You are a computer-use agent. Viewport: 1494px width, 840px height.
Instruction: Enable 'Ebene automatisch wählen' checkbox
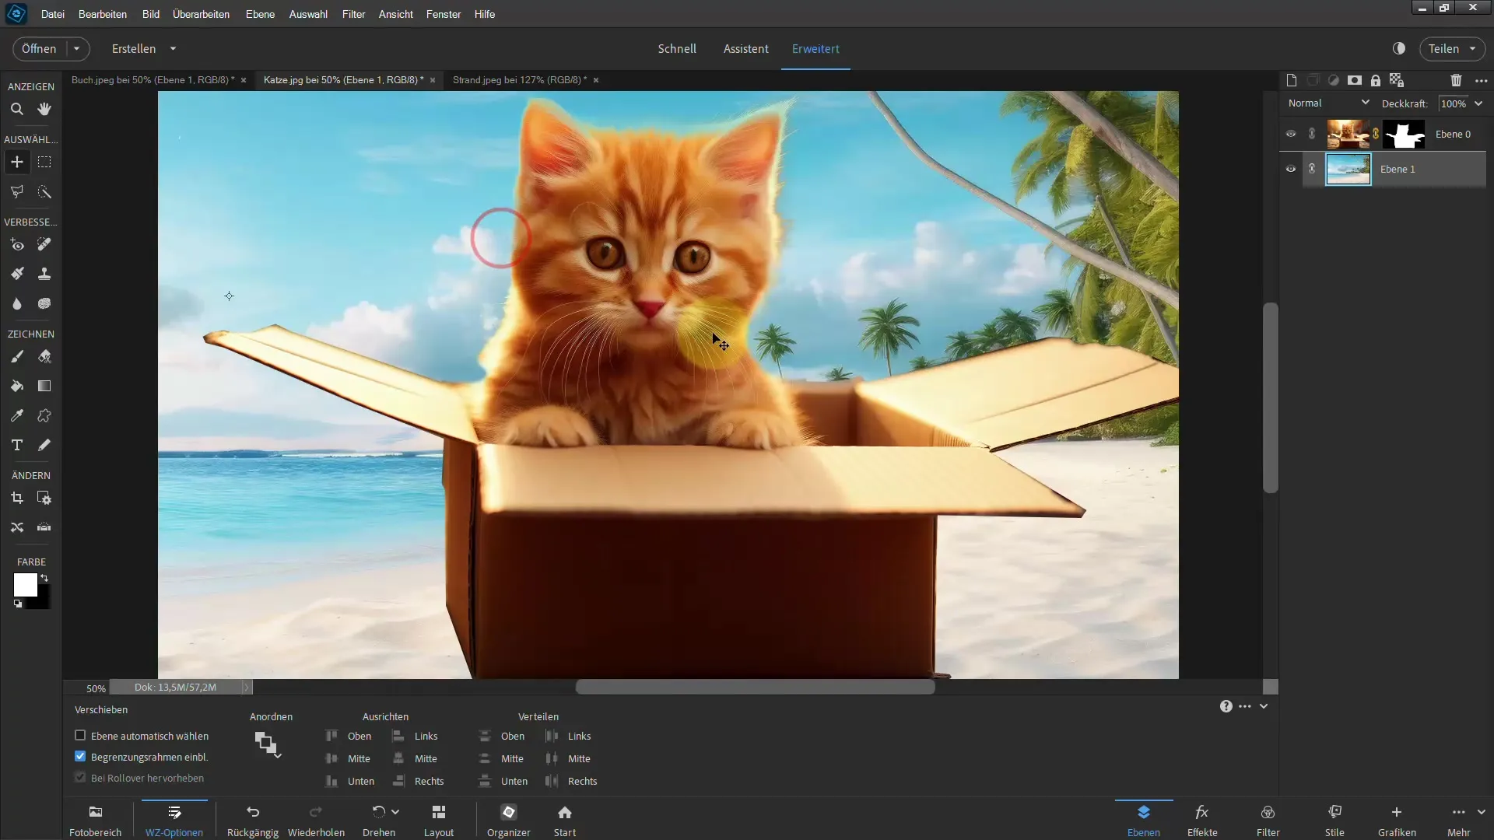point(80,735)
